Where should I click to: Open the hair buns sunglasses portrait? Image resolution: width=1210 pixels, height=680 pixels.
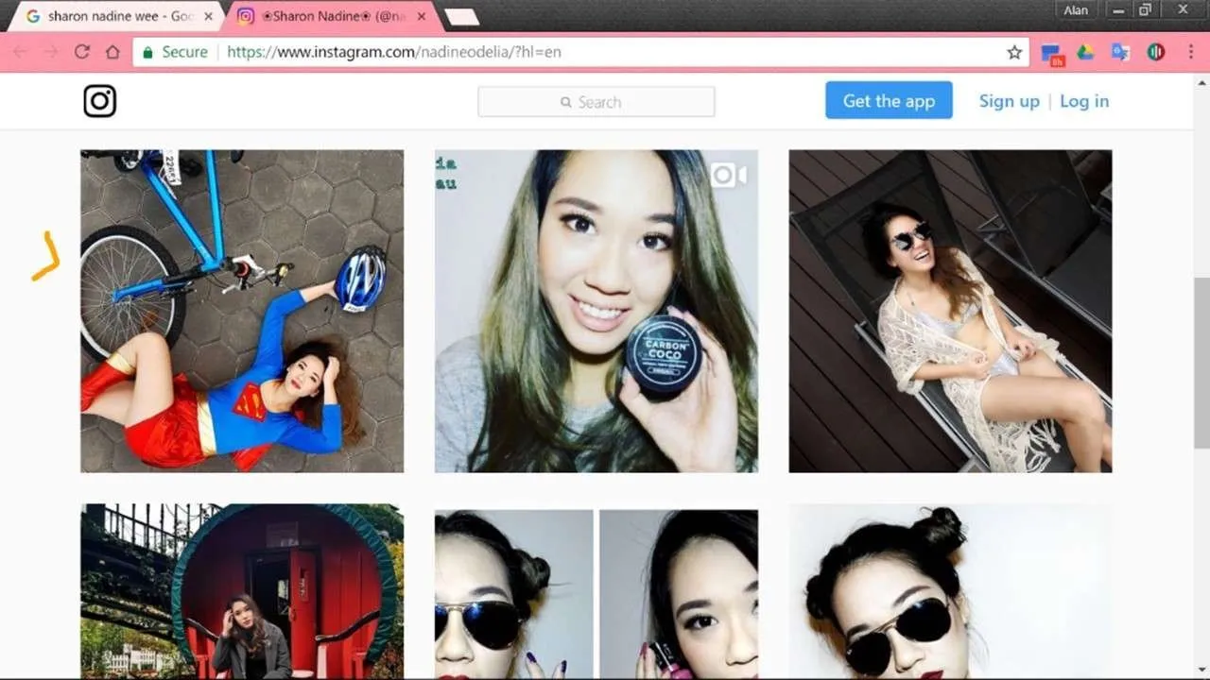[950, 591]
